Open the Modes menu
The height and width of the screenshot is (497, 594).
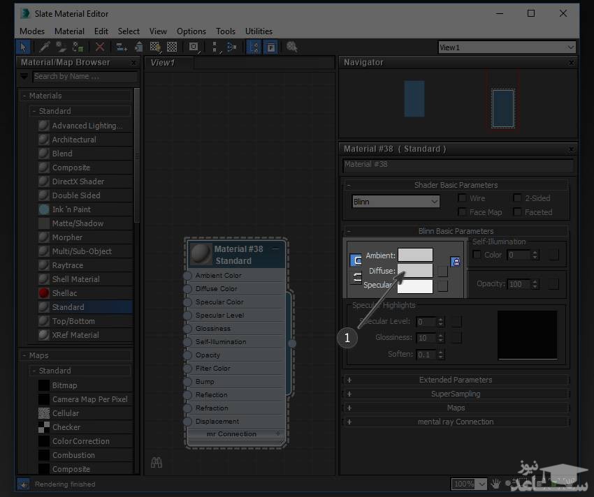32,31
